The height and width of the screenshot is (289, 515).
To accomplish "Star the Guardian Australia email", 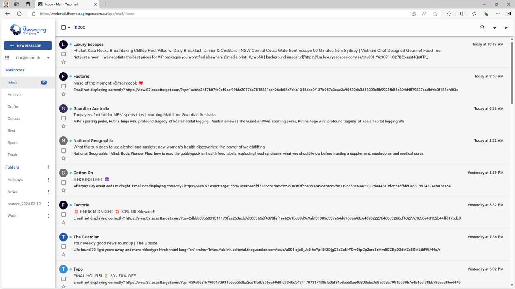I will coord(63,126).
